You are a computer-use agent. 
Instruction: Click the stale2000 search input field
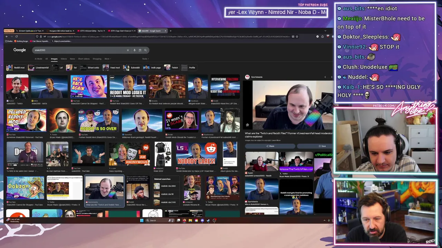click(79, 50)
